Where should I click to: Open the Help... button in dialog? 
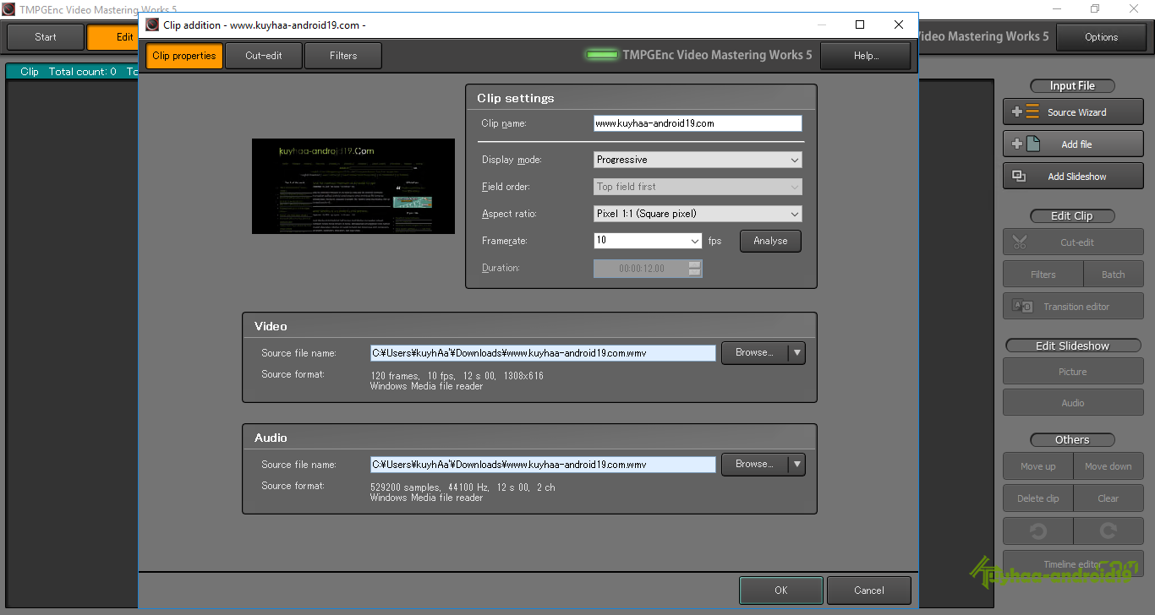(866, 56)
